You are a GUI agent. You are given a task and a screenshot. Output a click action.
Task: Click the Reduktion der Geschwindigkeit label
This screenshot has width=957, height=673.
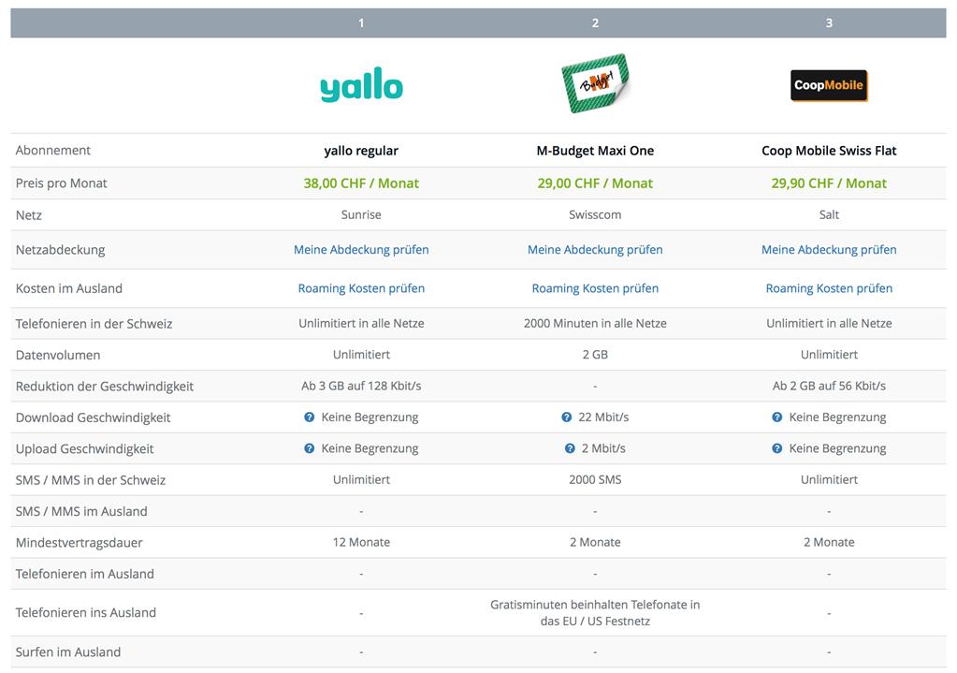tap(105, 387)
